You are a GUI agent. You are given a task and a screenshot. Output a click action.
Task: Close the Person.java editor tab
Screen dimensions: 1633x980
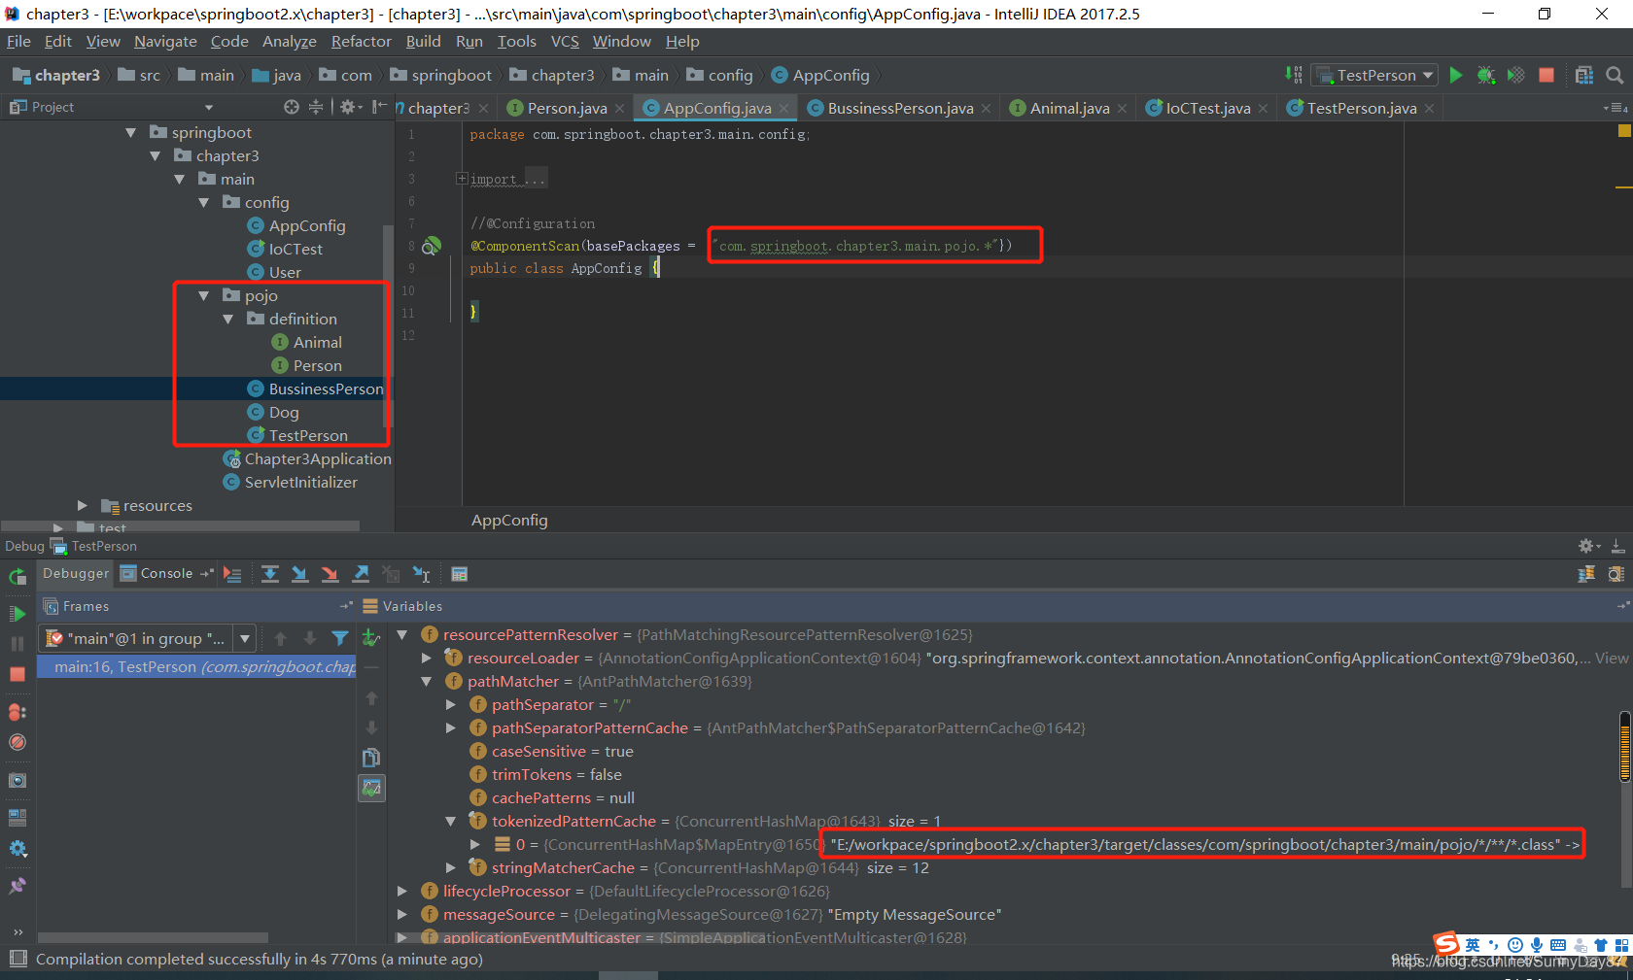pos(619,109)
